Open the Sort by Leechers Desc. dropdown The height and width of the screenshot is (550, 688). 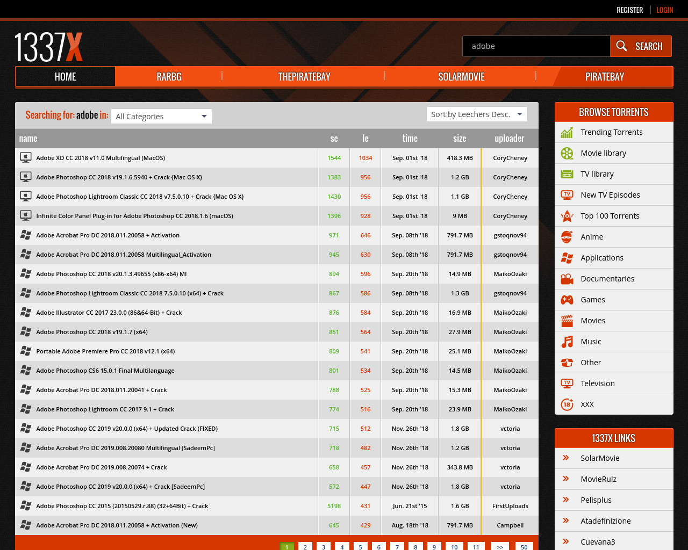pyautogui.click(x=477, y=114)
